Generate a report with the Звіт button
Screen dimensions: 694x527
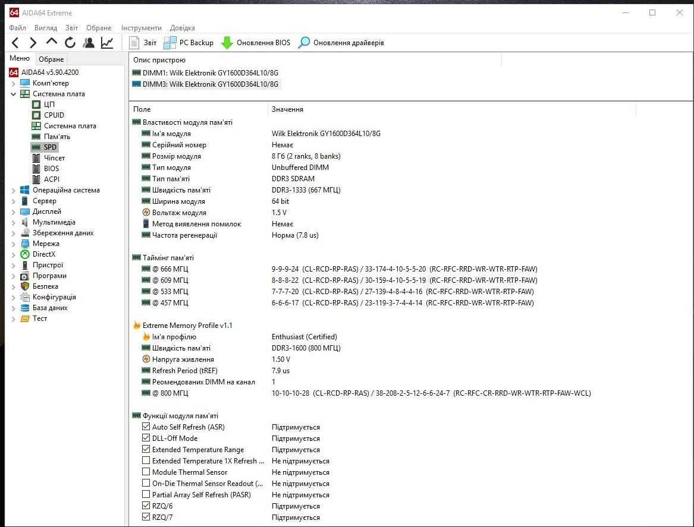143,43
